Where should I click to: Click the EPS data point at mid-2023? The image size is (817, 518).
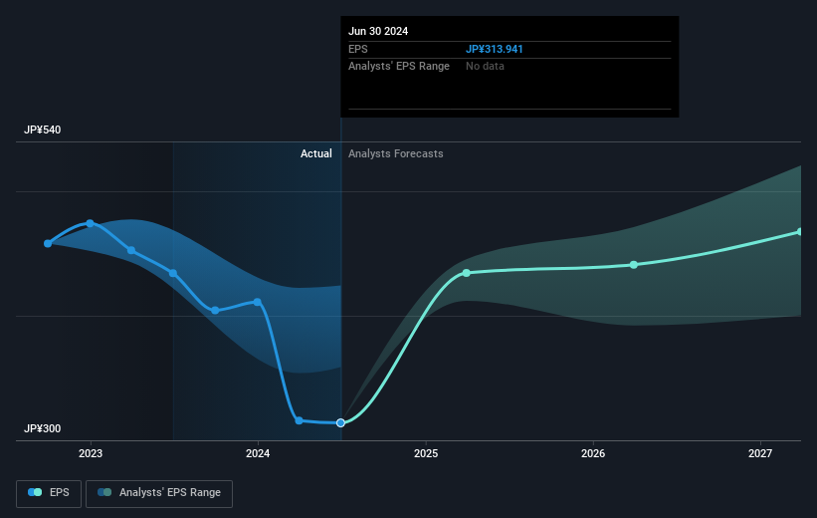(173, 273)
